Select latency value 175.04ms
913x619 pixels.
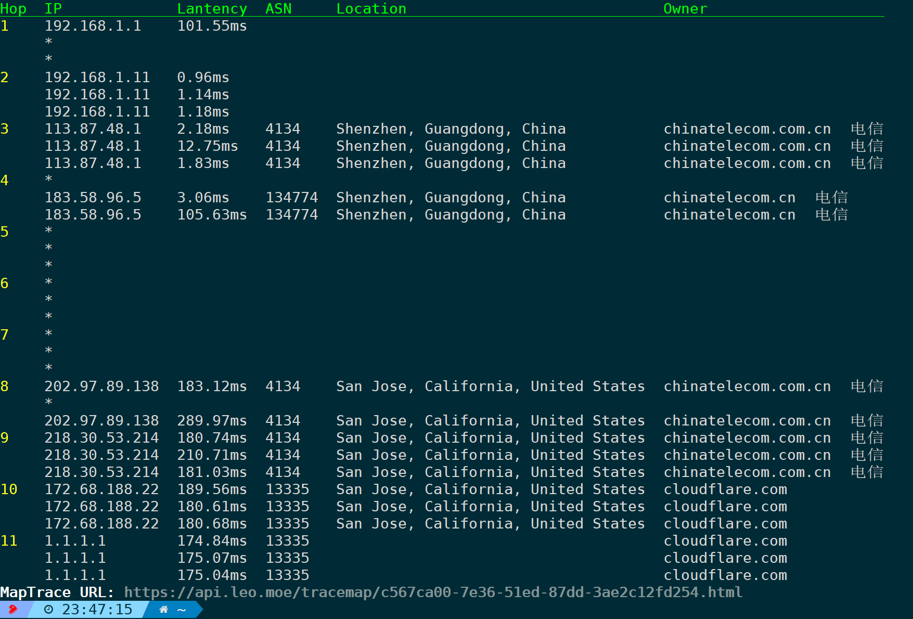[x=212, y=575]
